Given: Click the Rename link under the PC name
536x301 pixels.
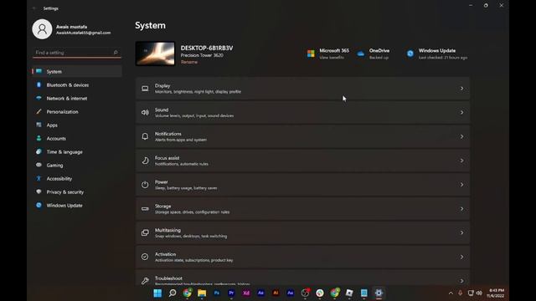Looking at the screenshot, I should click(x=189, y=62).
